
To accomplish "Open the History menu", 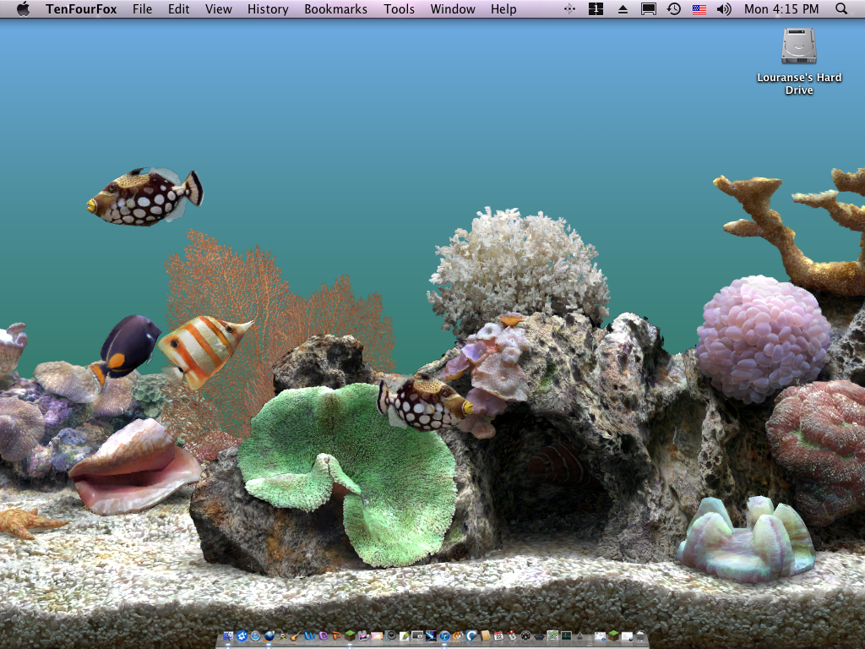I will pyautogui.click(x=268, y=9).
